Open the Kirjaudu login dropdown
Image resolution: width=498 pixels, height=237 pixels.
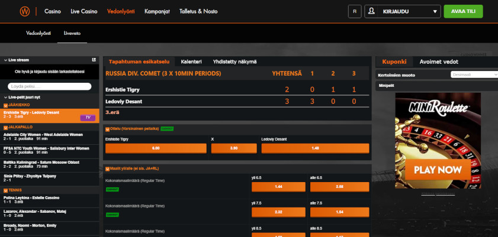point(403,11)
